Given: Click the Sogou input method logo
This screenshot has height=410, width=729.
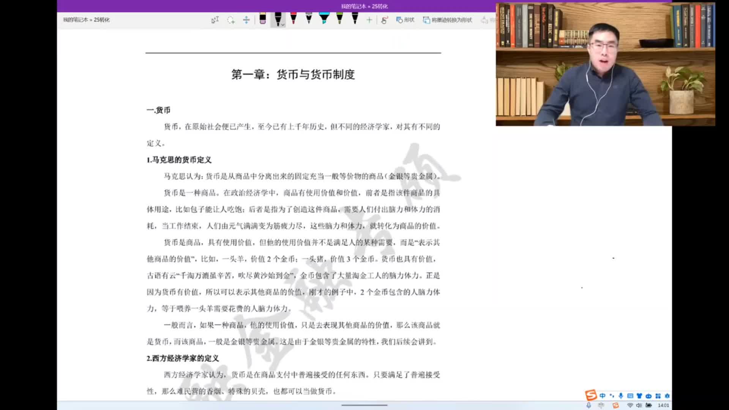Looking at the screenshot, I should [x=591, y=395].
